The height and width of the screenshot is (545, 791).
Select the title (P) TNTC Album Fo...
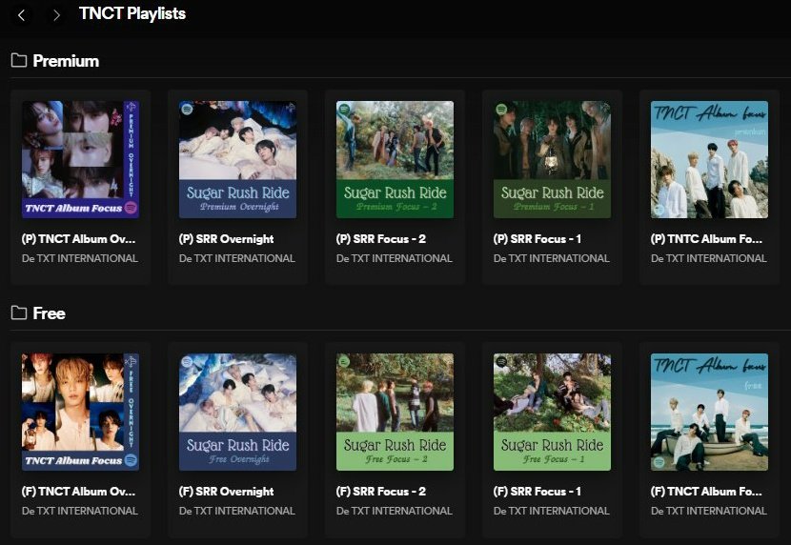(706, 239)
